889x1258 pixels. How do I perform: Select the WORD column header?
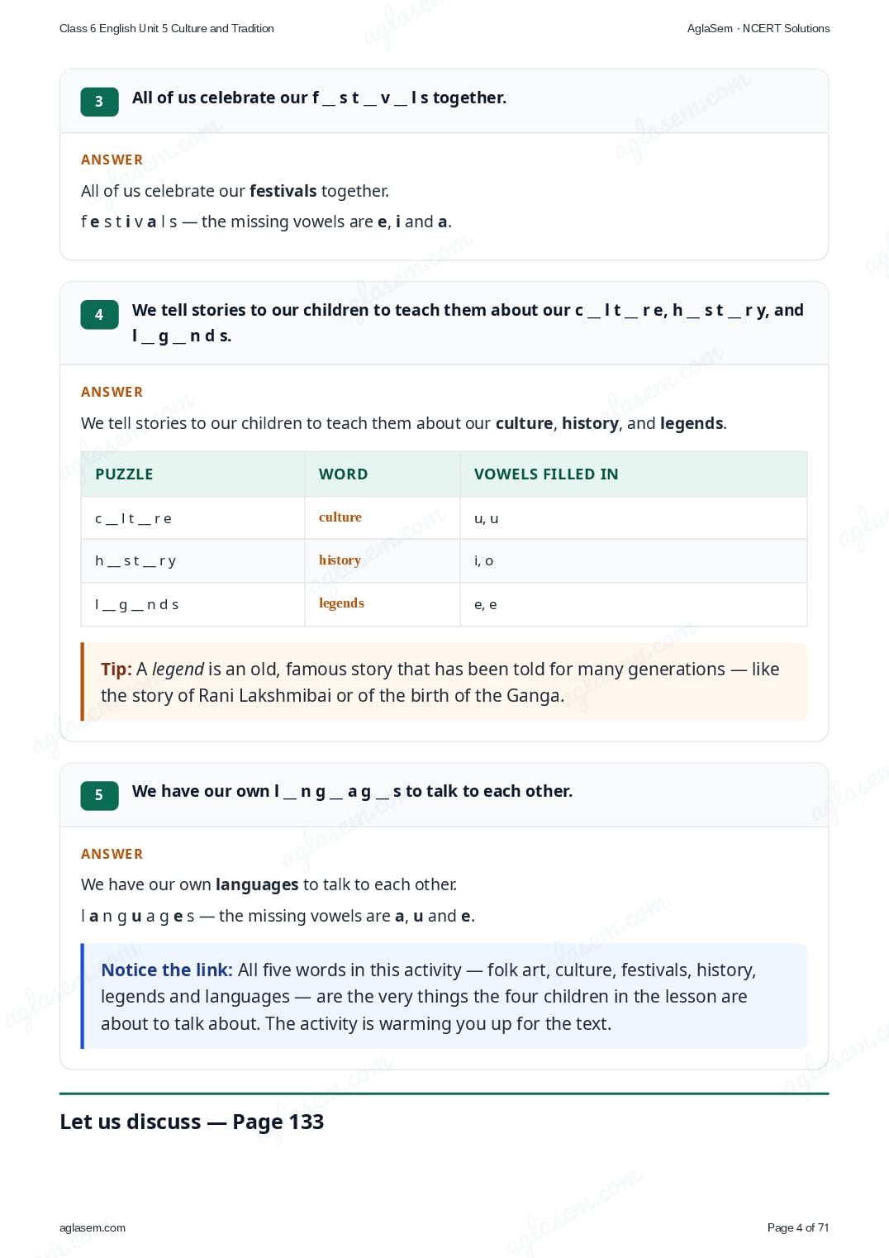(343, 474)
